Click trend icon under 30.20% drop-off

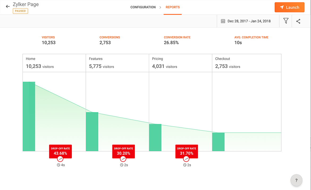[123, 159]
